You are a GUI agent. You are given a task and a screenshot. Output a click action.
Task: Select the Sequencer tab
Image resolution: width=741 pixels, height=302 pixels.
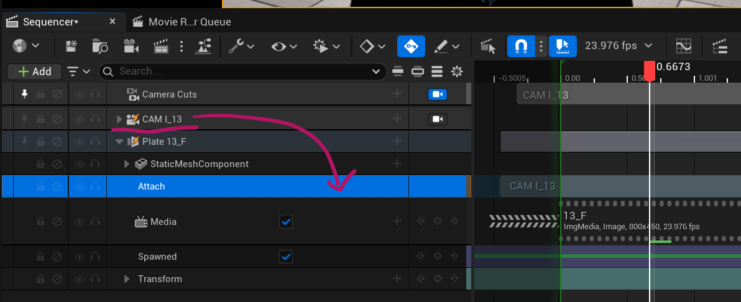click(51, 22)
